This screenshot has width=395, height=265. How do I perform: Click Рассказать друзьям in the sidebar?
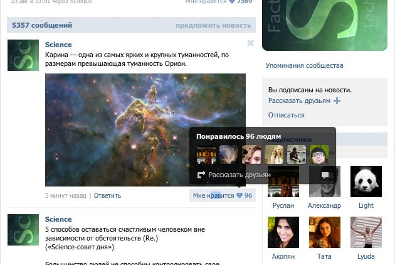(299, 100)
